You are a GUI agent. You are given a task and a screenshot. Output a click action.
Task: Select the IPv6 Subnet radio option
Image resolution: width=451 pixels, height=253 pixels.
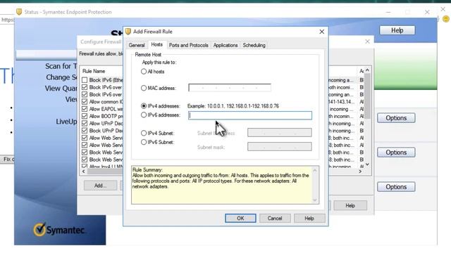point(144,142)
